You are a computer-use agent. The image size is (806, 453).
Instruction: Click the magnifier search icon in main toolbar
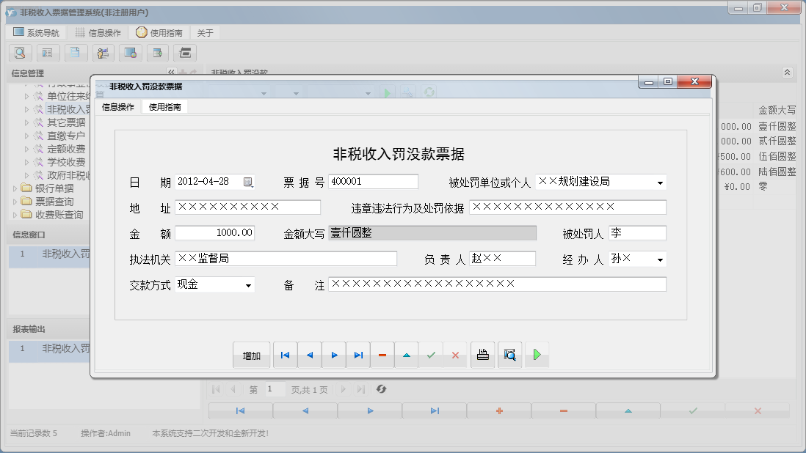pos(20,53)
